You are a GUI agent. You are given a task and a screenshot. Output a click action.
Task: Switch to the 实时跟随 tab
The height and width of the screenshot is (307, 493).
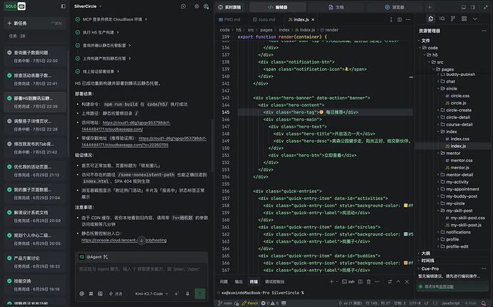(230, 7)
